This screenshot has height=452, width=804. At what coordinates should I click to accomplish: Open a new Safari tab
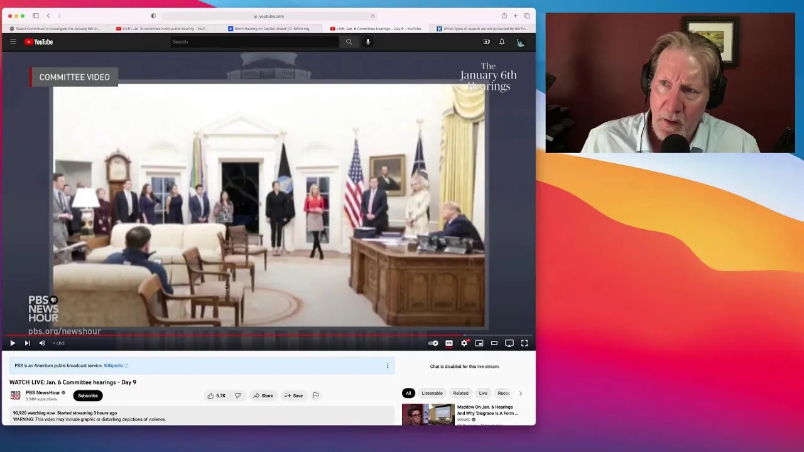pyautogui.click(x=515, y=16)
